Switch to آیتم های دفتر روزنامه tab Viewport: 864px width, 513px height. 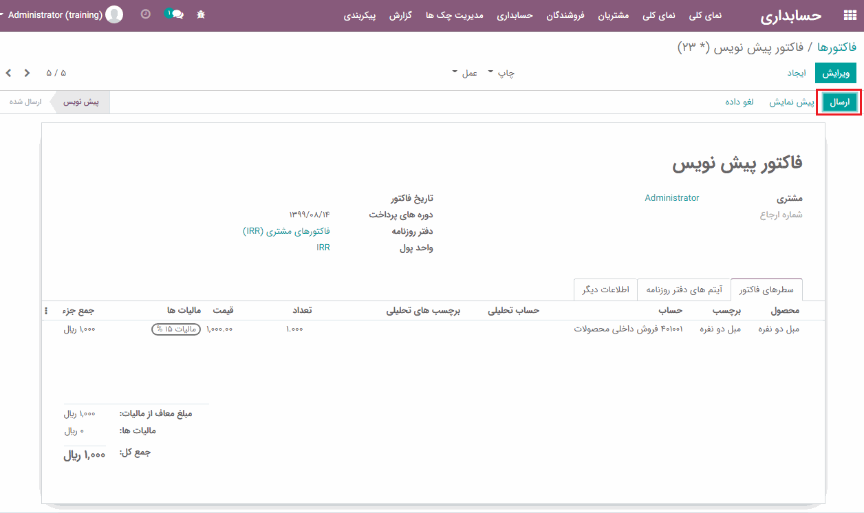[x=683, y=290]
